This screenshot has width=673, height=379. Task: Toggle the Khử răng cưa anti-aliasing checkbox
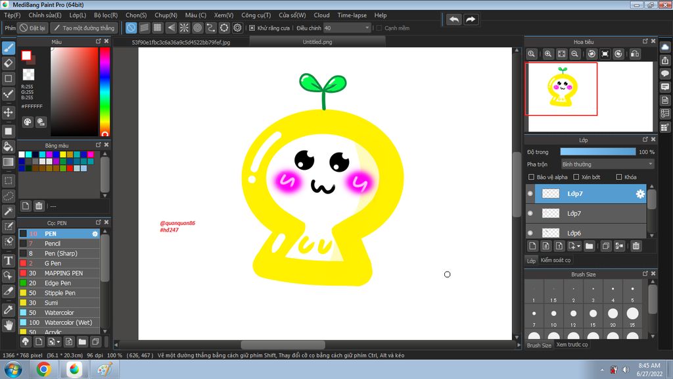(x=252, y=28)
